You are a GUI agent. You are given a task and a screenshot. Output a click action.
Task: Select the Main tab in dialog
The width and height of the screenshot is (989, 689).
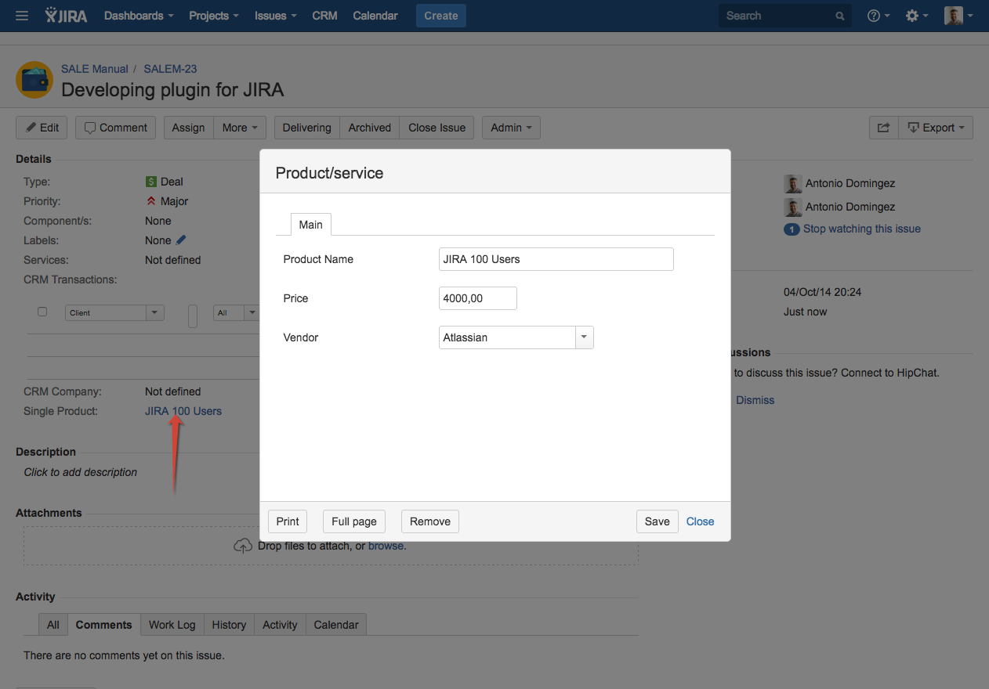[x=310, y=225]
